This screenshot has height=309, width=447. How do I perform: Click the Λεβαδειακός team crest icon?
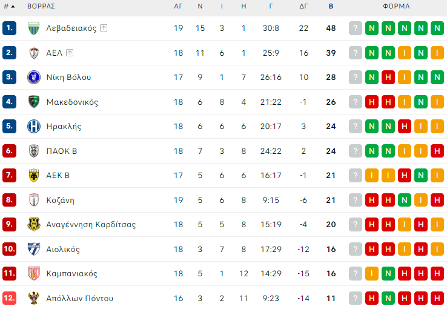[x=34, y=28]
